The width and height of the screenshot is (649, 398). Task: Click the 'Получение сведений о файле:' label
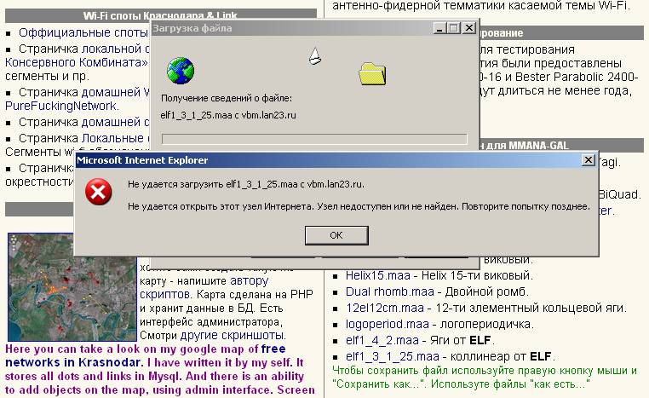pyautogui.click(x=227, y=99)
